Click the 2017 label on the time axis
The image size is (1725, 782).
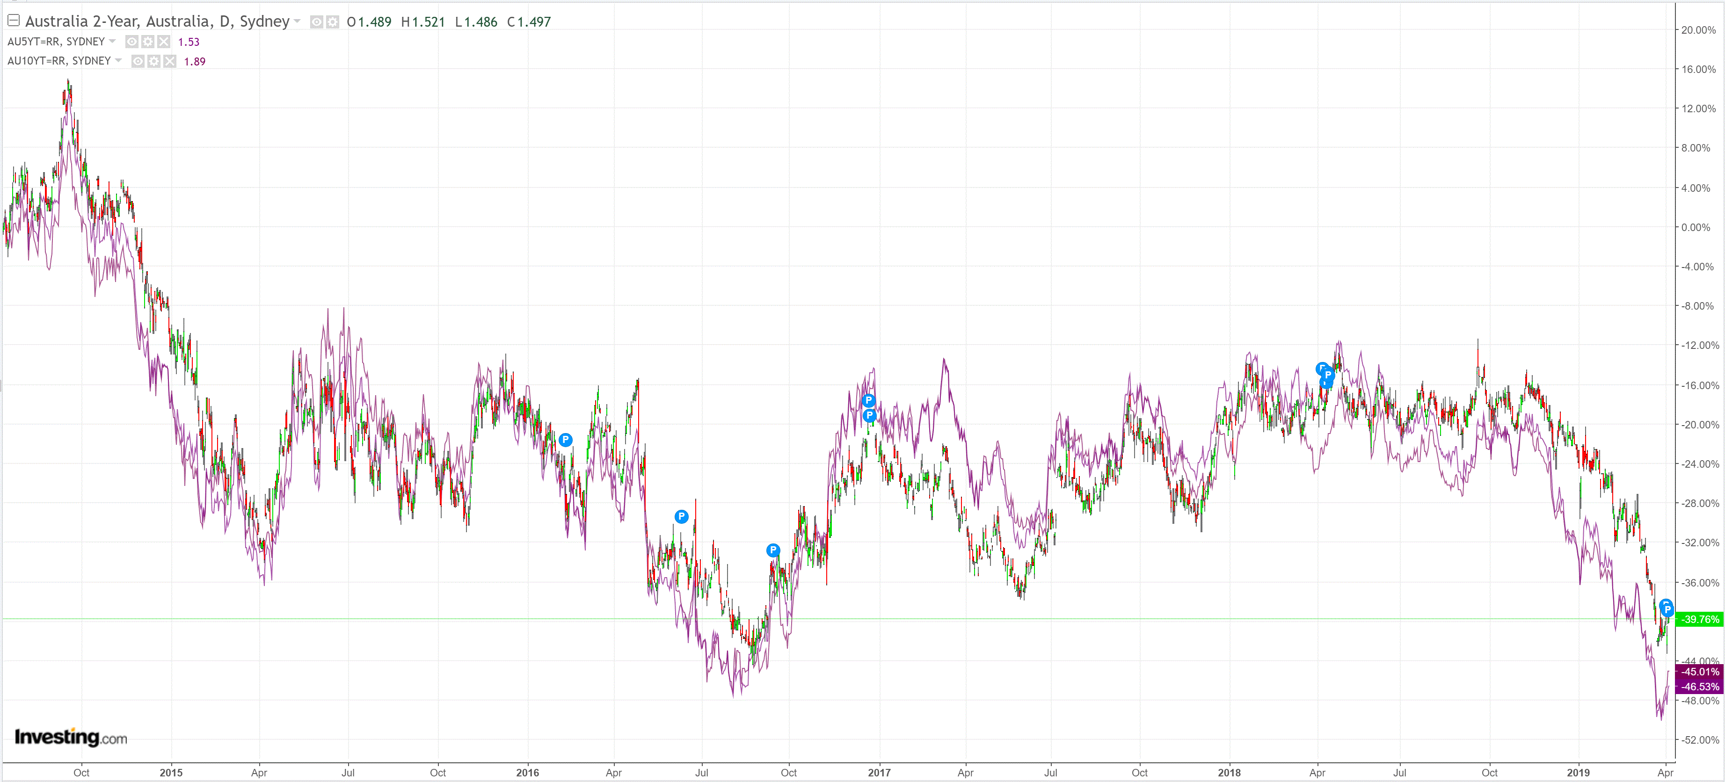coord(879,773)
